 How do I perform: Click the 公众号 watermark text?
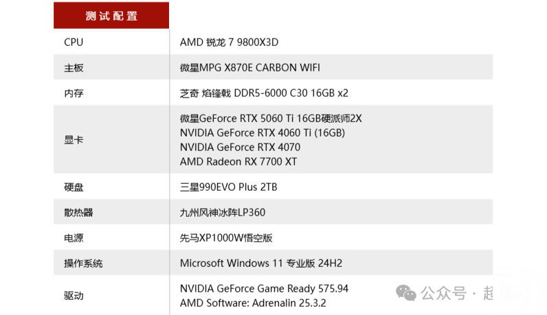point(443,293)
